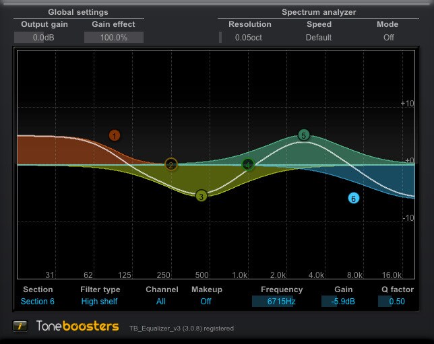434x344 pixels.
Task: Click the TB_Equalizer_v3 registered version text
Action: tap(181, 329)
